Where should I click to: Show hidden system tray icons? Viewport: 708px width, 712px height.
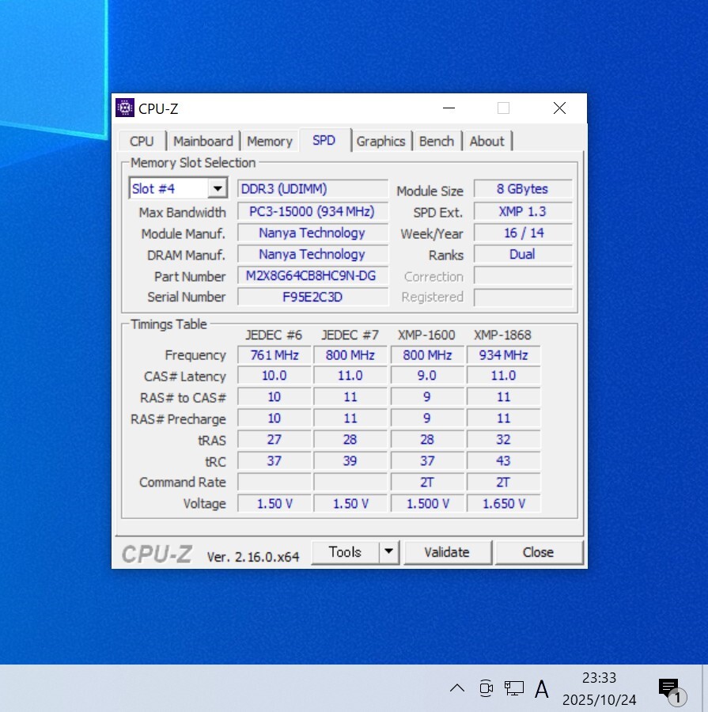tap(457, 688)
